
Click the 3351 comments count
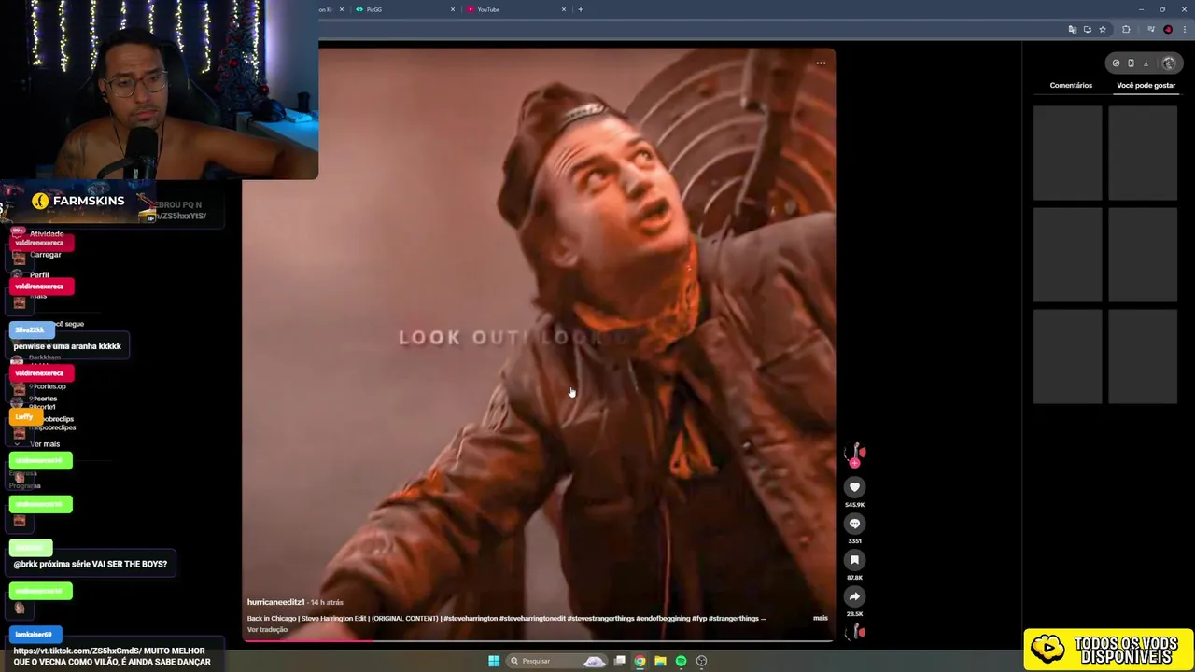[854, 541]
